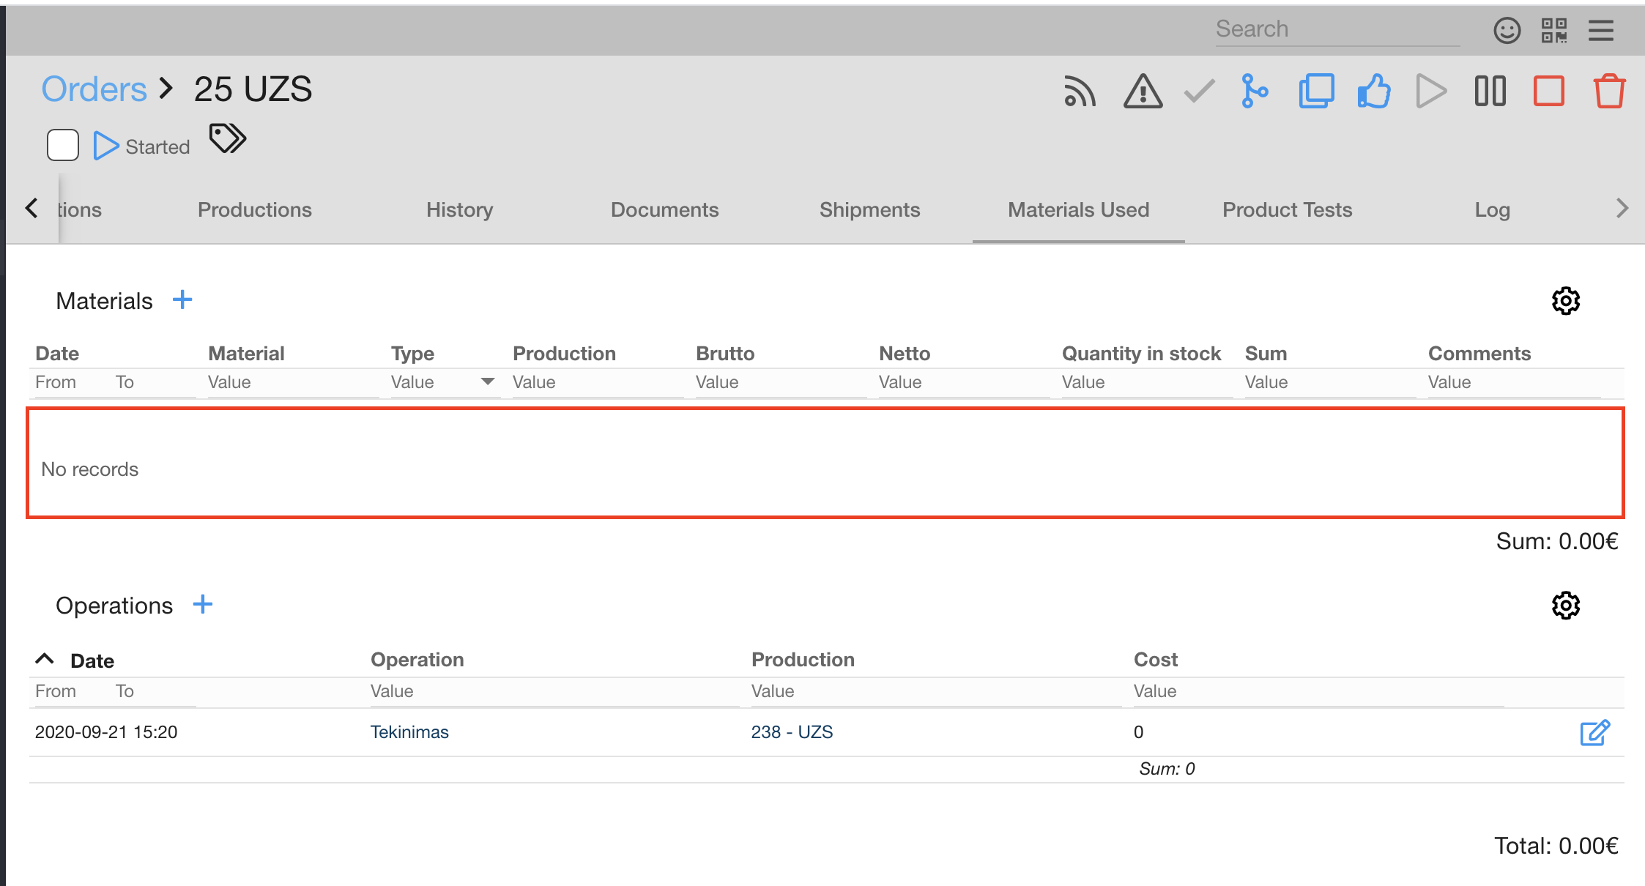Click the RSS feed icon
Viewport: 1645px width, 886px height.
[1080, 92]
